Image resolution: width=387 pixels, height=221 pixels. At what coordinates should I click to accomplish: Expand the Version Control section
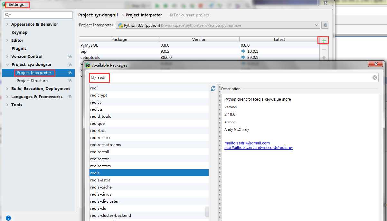pyautogui.click(x=7, y=56)
